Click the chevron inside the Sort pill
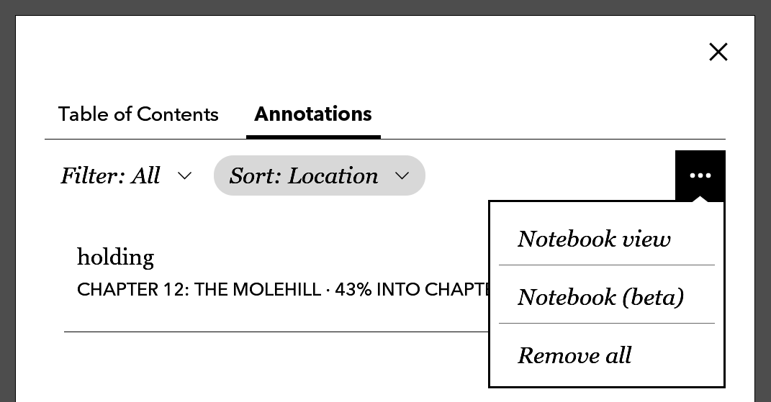Image resolution: width=771 pixels, height=402 pixels. 402,175
